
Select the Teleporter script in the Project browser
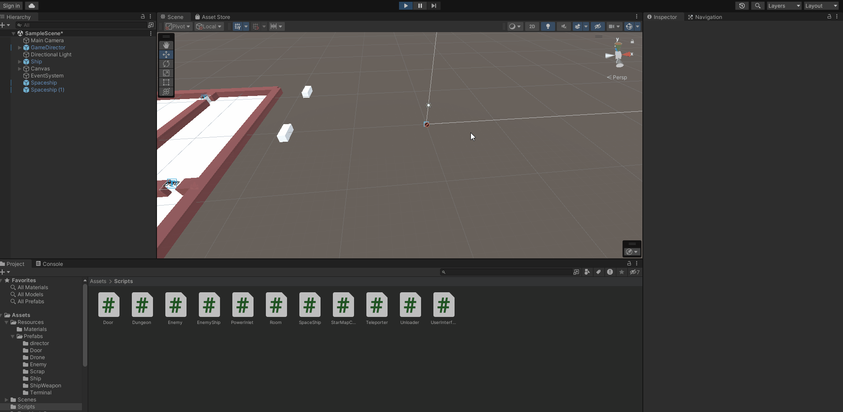coord(377,305)
